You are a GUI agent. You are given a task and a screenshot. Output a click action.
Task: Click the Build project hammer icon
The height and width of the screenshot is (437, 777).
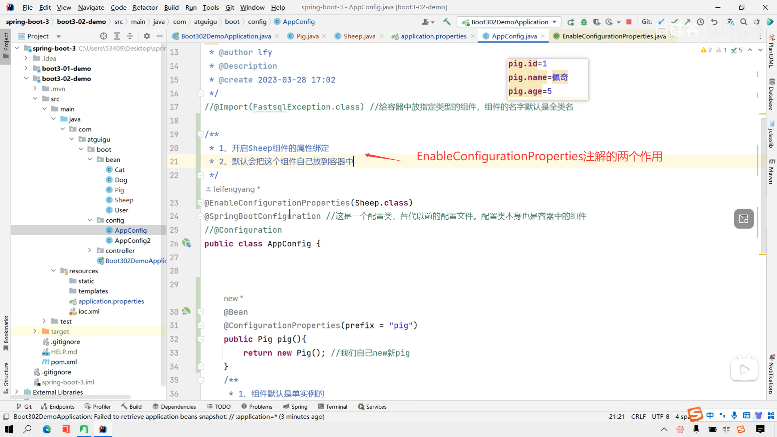(x=447, y=22)
